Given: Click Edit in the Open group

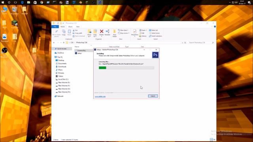Looking at the screenshot, I should (142, 33).
